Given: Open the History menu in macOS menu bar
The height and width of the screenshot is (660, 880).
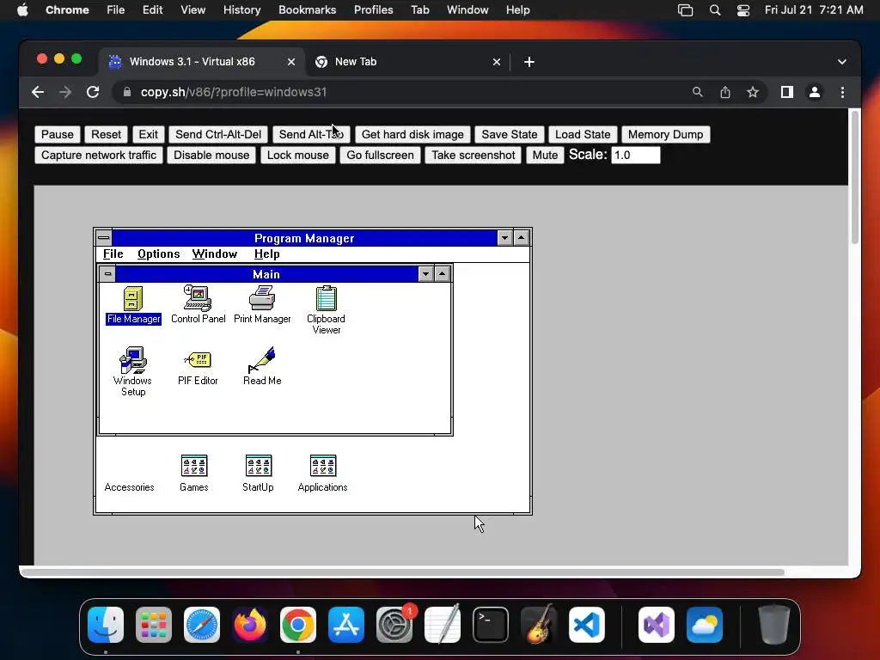Looking at the screenshot, I should pyautogui.click(x=241, y=10).
